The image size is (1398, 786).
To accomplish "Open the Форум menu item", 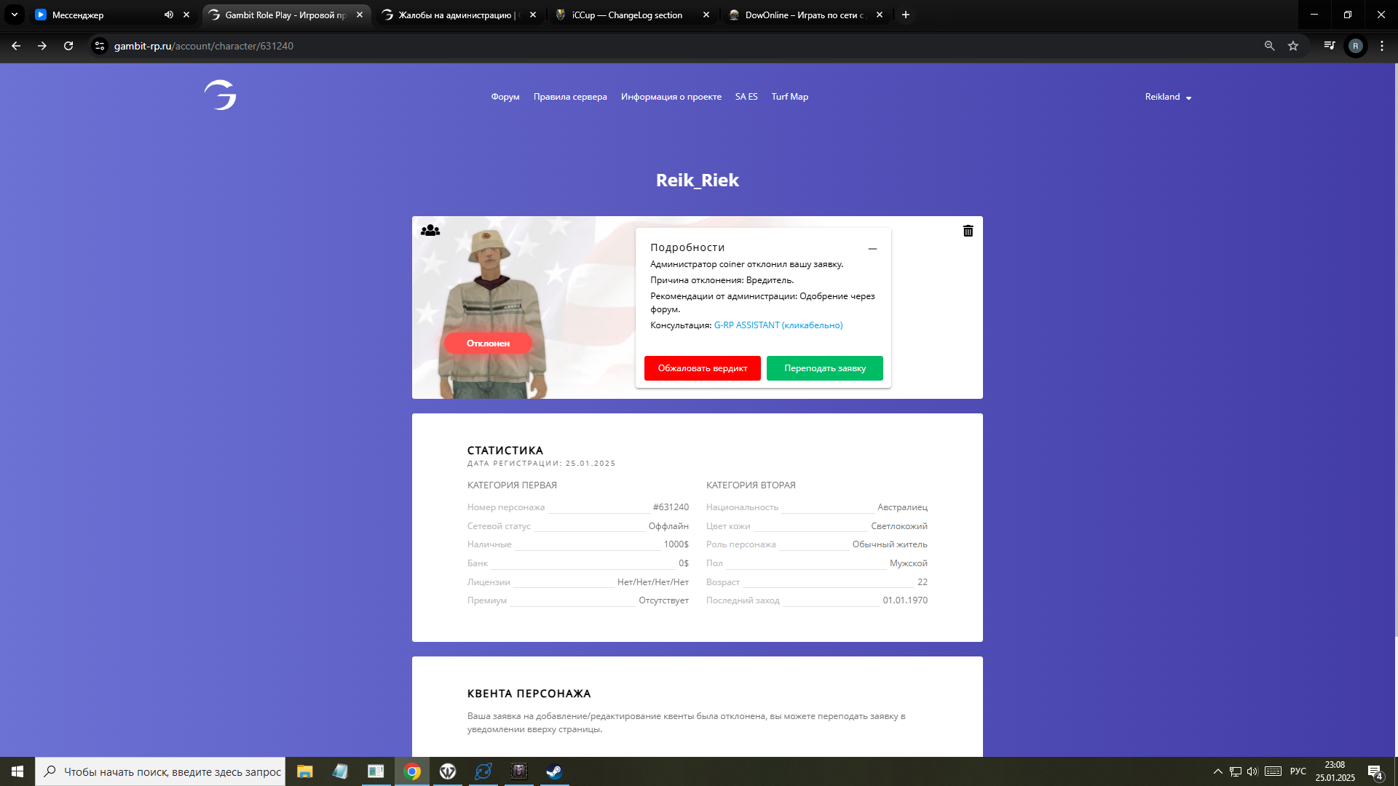I will (505, 97).
